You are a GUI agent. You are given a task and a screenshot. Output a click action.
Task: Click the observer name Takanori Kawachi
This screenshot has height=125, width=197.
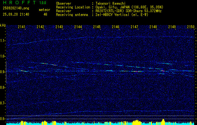(111, 3)
